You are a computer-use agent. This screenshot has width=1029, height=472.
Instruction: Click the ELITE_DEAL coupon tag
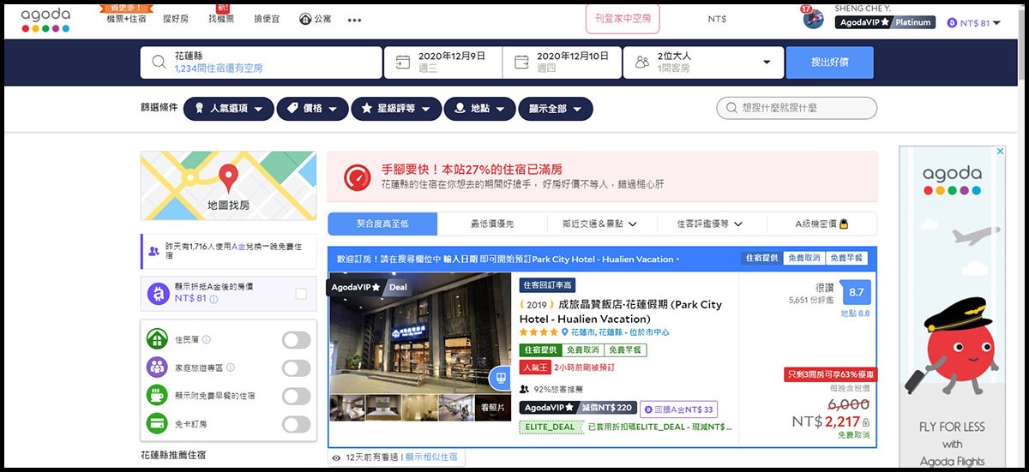pos(551,427)
